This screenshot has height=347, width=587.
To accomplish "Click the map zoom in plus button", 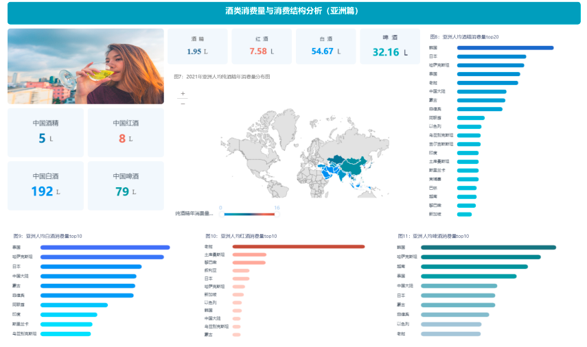I will point(183,93).
